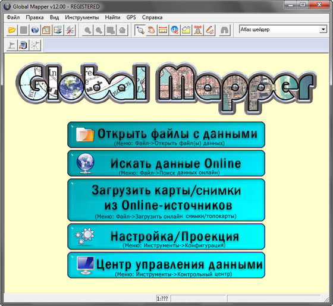Viewport: 333px width, 306px height.
Task: Open the Файл menu
Action: [13, 17]
